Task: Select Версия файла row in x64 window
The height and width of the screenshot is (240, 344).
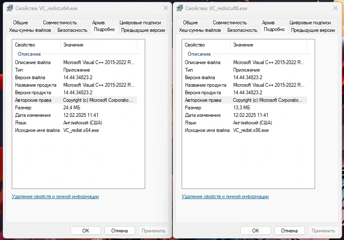Action: (76, 77)
